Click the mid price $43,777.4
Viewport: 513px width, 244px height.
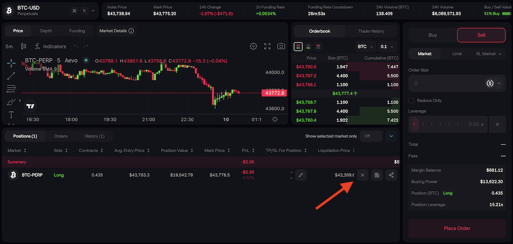[x=345, y=93]
